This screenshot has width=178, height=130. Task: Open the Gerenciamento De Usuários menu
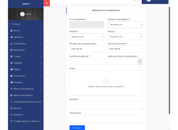pyautogui.click(x=26, y=102)
